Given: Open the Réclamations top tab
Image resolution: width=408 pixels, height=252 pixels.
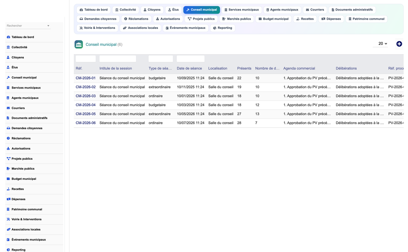Looking at the screenshot, I should (x=136, y=19).
